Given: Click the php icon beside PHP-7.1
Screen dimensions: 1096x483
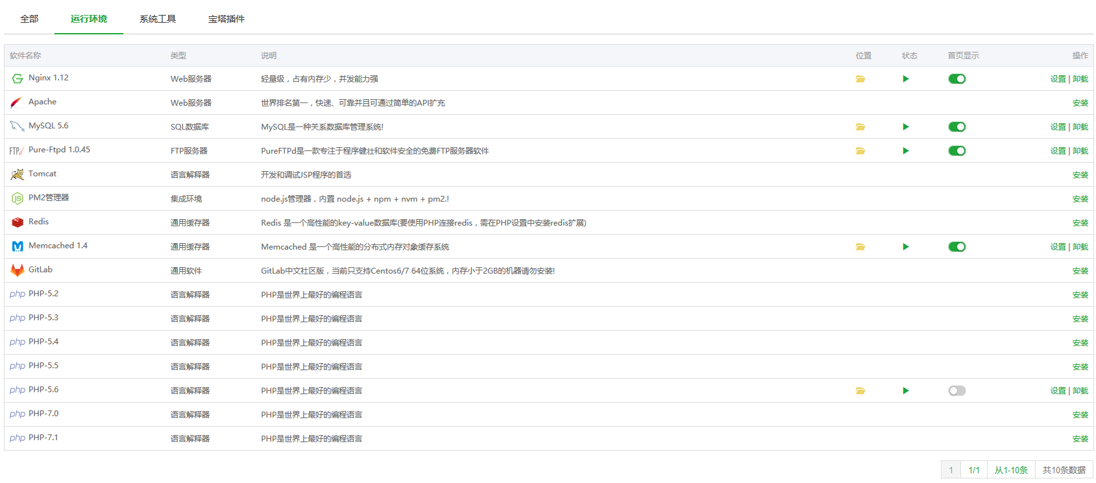Looking at the screenshot, I should tap(18, 438).
